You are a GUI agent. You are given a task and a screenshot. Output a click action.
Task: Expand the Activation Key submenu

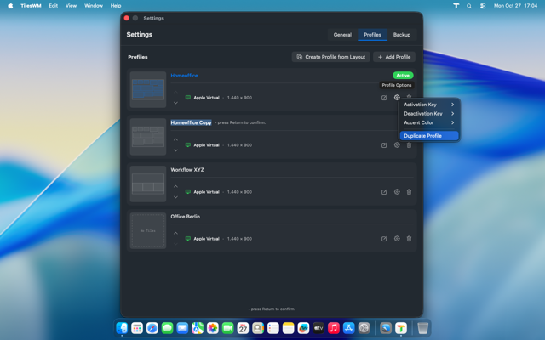click(x=429, y=105)
